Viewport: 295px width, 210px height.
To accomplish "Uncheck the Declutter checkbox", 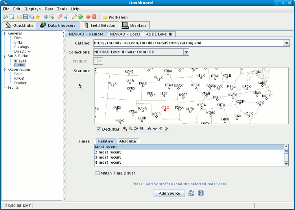I will (99, 129).
